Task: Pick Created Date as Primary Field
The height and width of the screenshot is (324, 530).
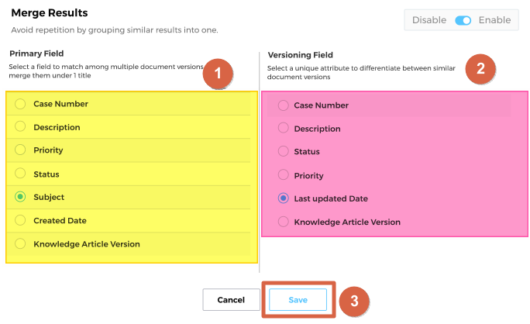Action: [x=20, y=221]
